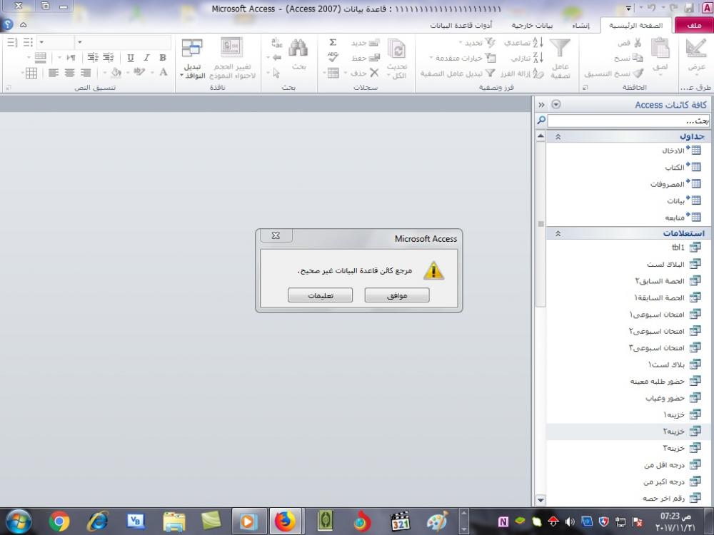The height and width of the screenshot is (535, 714).
Task: Switch to the الصفحة الرئيسية ribbon tab
Action: coord(635,25)
